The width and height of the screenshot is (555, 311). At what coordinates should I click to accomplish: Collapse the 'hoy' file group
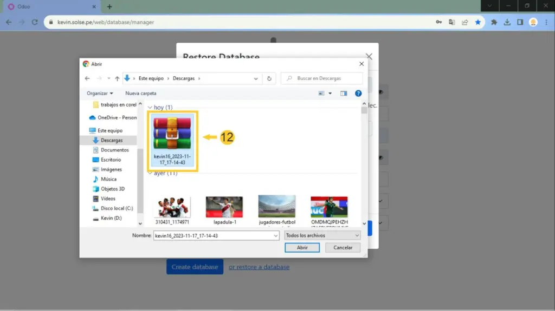point(150,108)
